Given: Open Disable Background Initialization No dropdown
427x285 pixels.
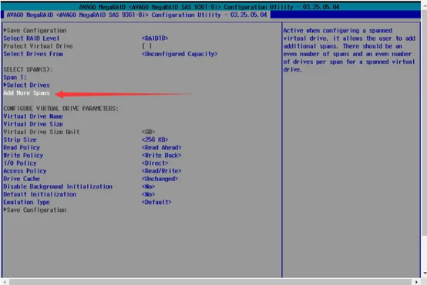Looking at the screenshot, I should tap(148, 186).
